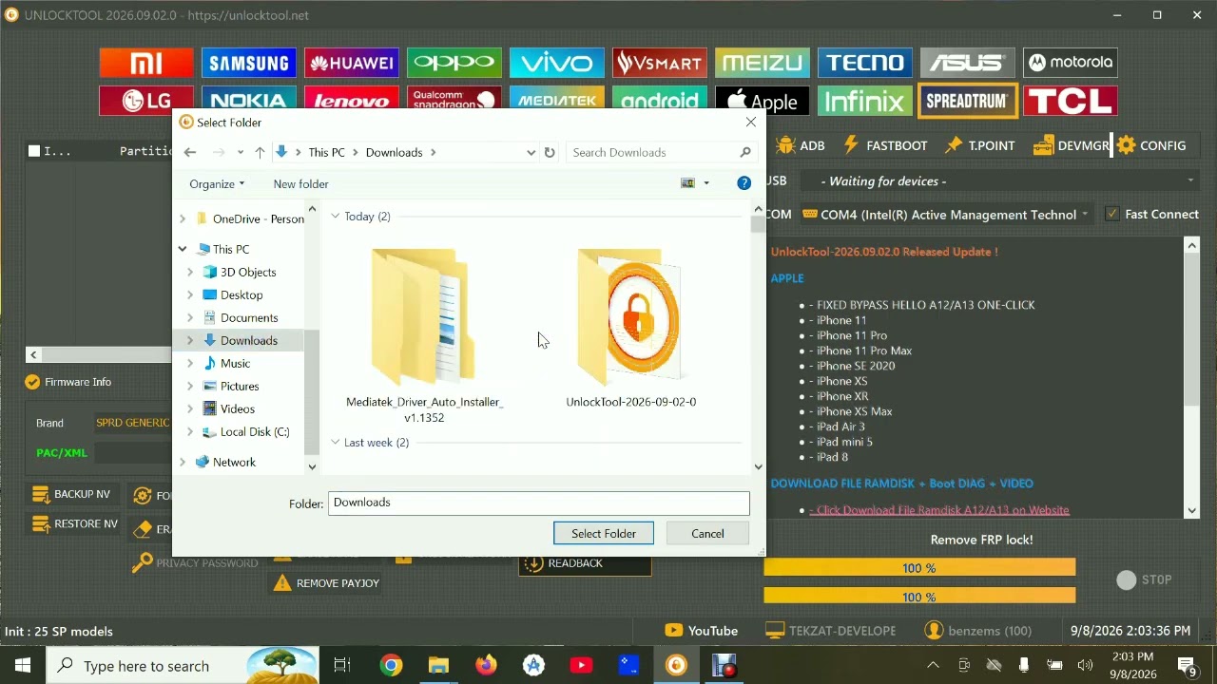Click the Folder name input field
This screenshot has height=684, width=1217.
point(539,503)
